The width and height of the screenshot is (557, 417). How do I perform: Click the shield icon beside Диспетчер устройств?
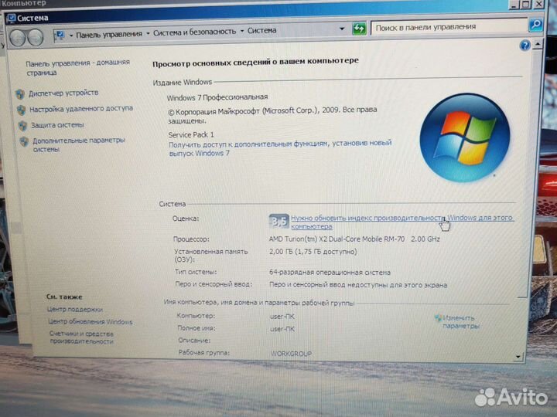pyautogui.click(x=20, y=94)
